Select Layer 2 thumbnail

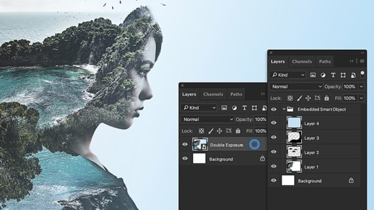click(294, 151)
